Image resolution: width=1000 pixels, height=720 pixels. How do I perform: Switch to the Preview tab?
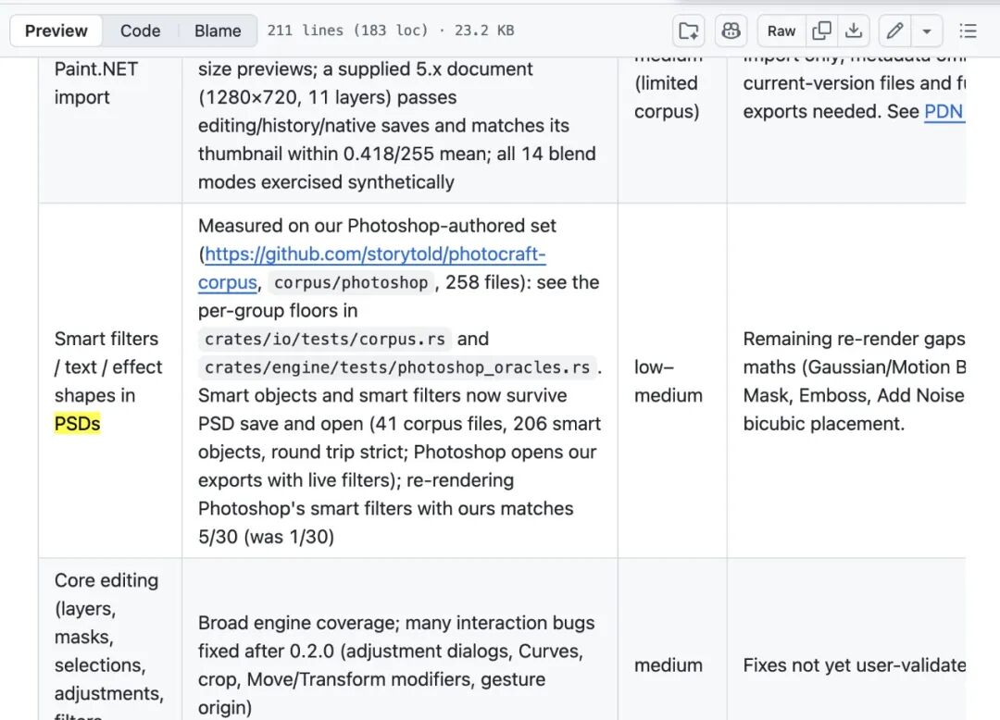click(56, 31)
